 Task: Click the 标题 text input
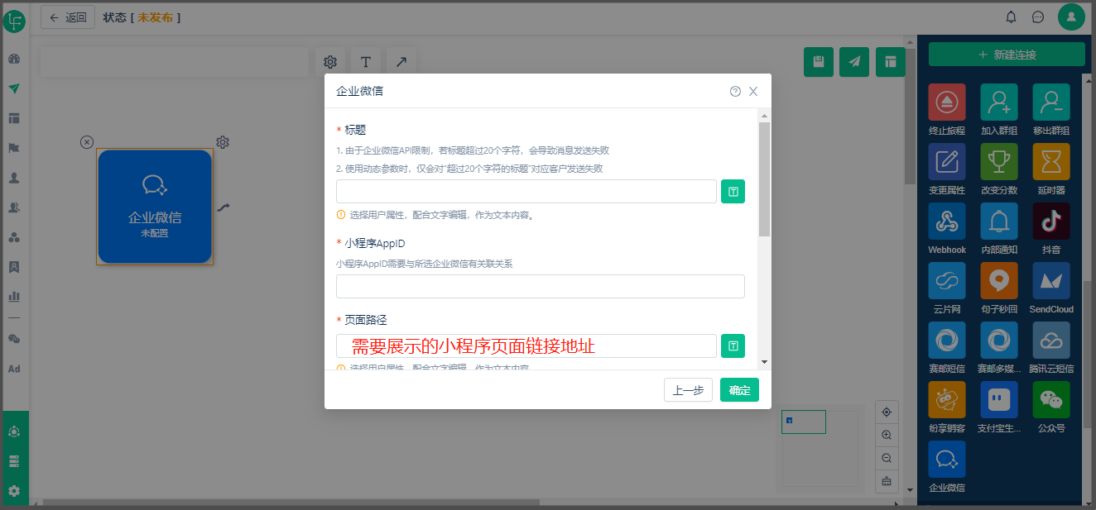tap(526, 192)
